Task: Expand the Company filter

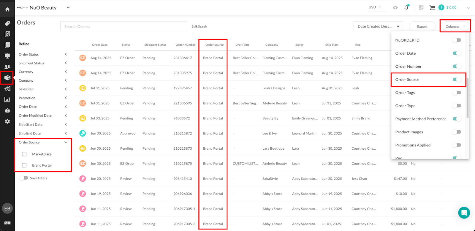Action: [66, 80]
